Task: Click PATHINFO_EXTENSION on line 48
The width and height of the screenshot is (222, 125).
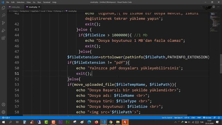Action: (x=187, y=57)
